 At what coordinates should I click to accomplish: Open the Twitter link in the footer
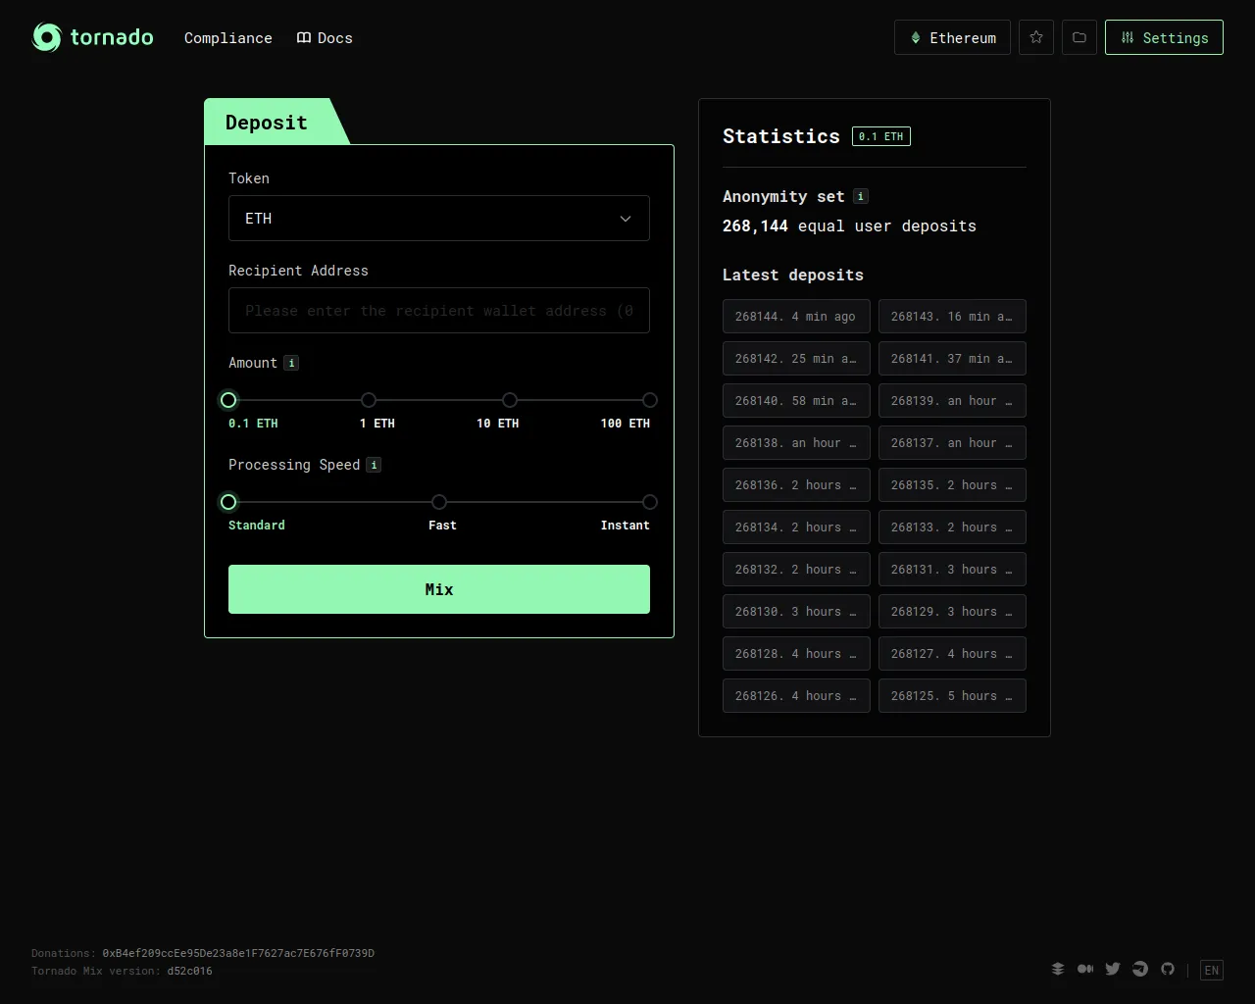click(1113, 969)
